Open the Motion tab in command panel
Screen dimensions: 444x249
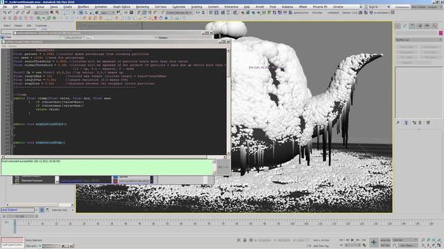pyautogui.click(x=420, y=26)
